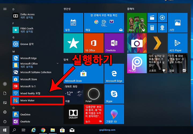This screenshot has width=193, height=134.
Task: Jump via the letter O header
Action: tap(14, 108)
